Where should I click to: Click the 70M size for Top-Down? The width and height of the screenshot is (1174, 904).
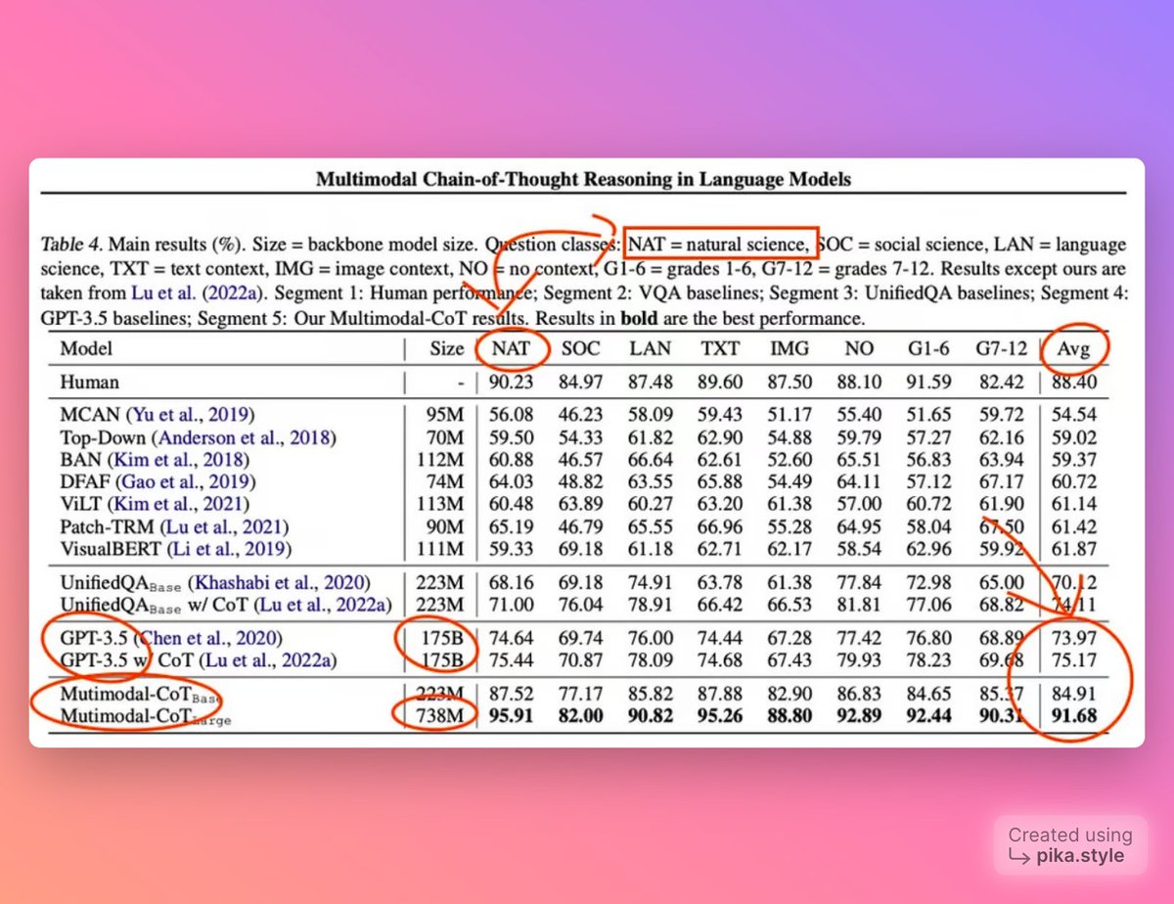[446, 436]
